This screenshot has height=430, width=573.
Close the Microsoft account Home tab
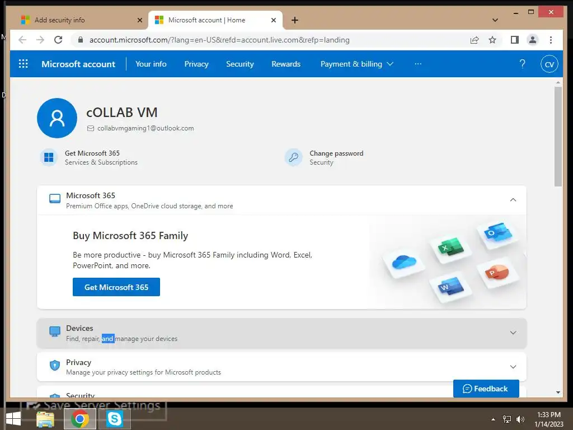click(273, 20)
